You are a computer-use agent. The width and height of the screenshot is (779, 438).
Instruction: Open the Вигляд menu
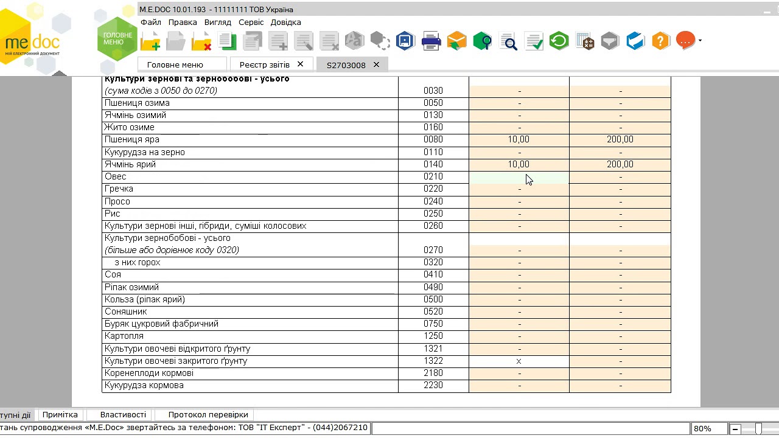pyautogui.click(x=218, y=22)
